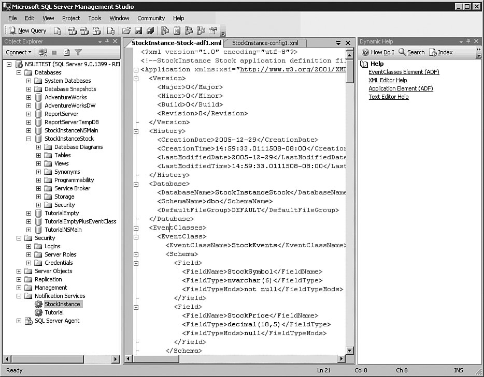Screen dimensions: 484x377
Task: Click the XML namespace URL in Application tag
Action: tap(293, 69)
